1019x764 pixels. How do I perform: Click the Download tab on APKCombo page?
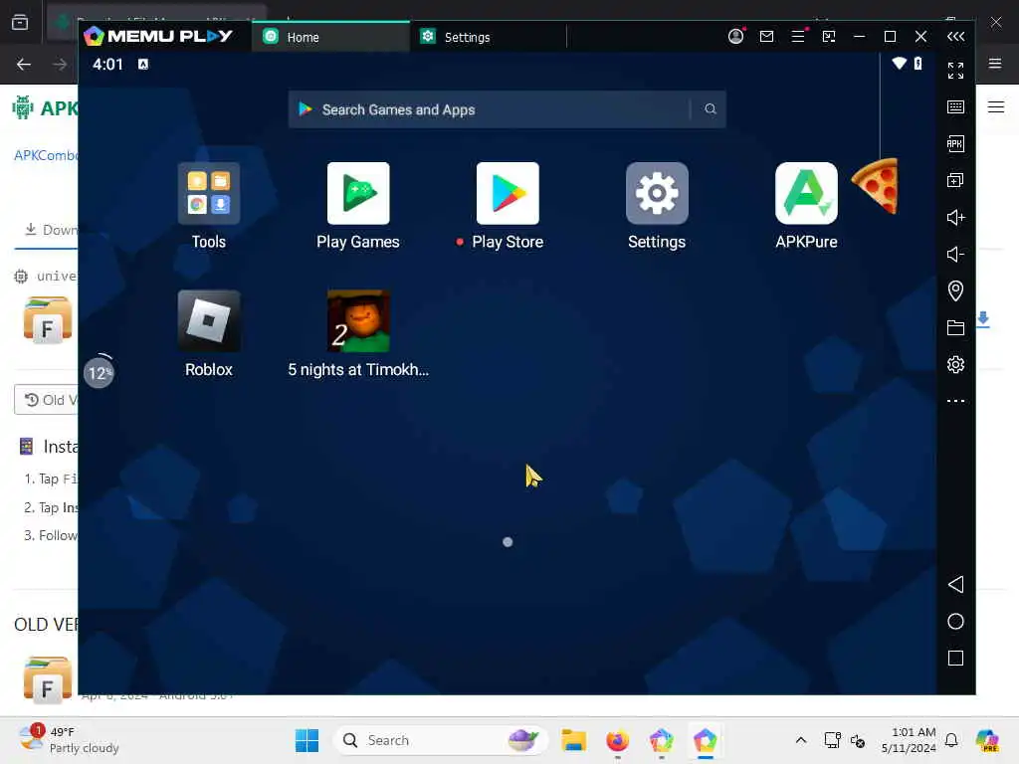pyautogui.click(x=51, y=230)
